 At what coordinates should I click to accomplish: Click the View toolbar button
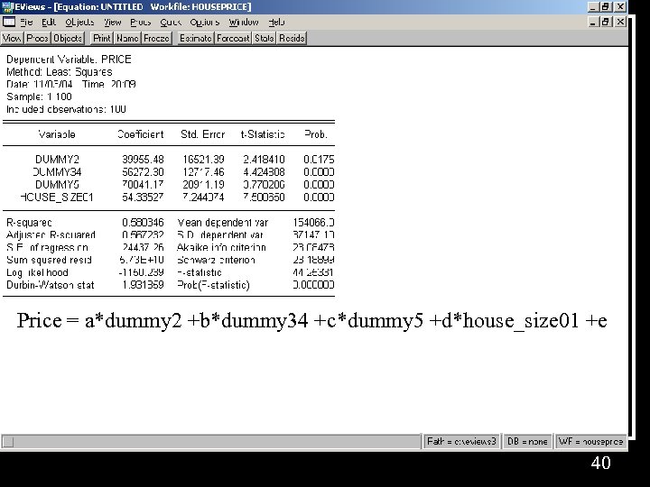12,39
